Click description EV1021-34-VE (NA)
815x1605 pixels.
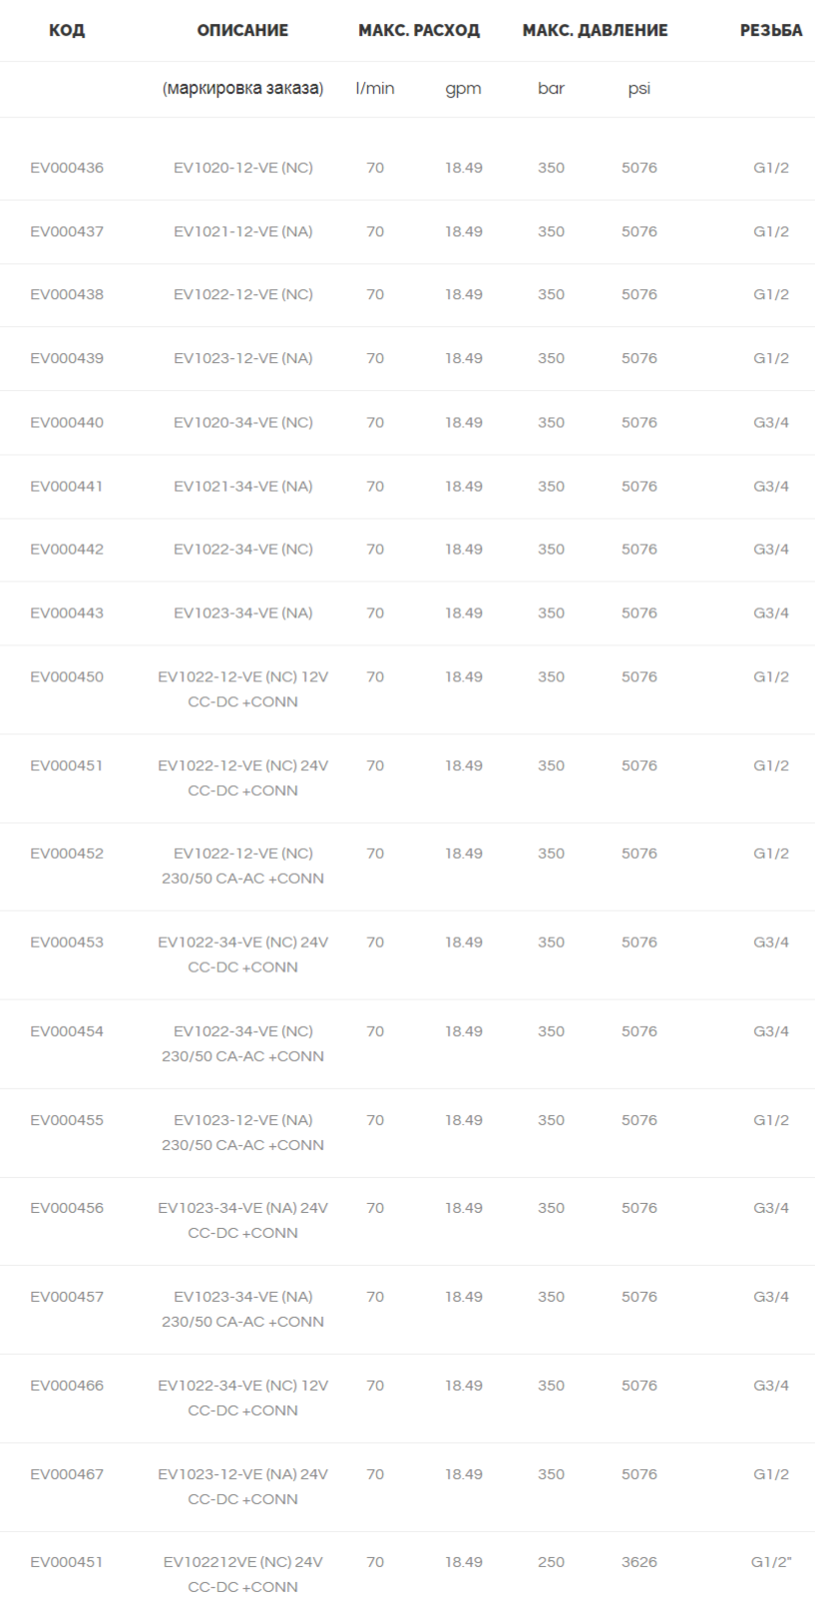[243, 486]
